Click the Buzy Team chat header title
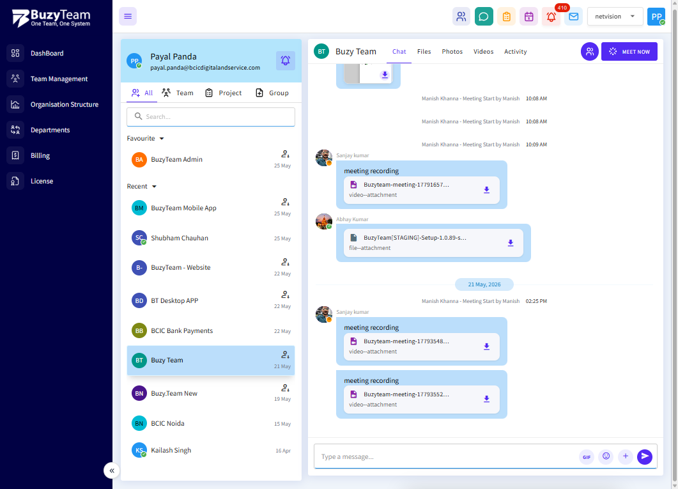678x489 pixels. tap(355, 51)
